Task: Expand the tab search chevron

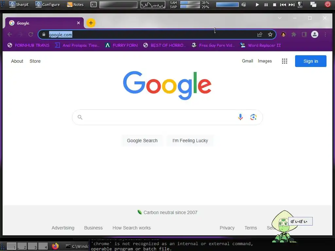Action: [x=280, y=18]
